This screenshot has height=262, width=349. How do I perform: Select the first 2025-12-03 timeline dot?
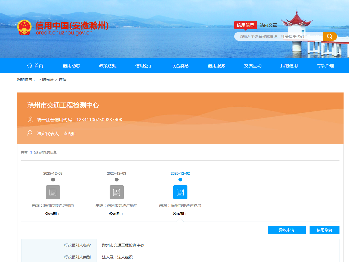[53, 180]
